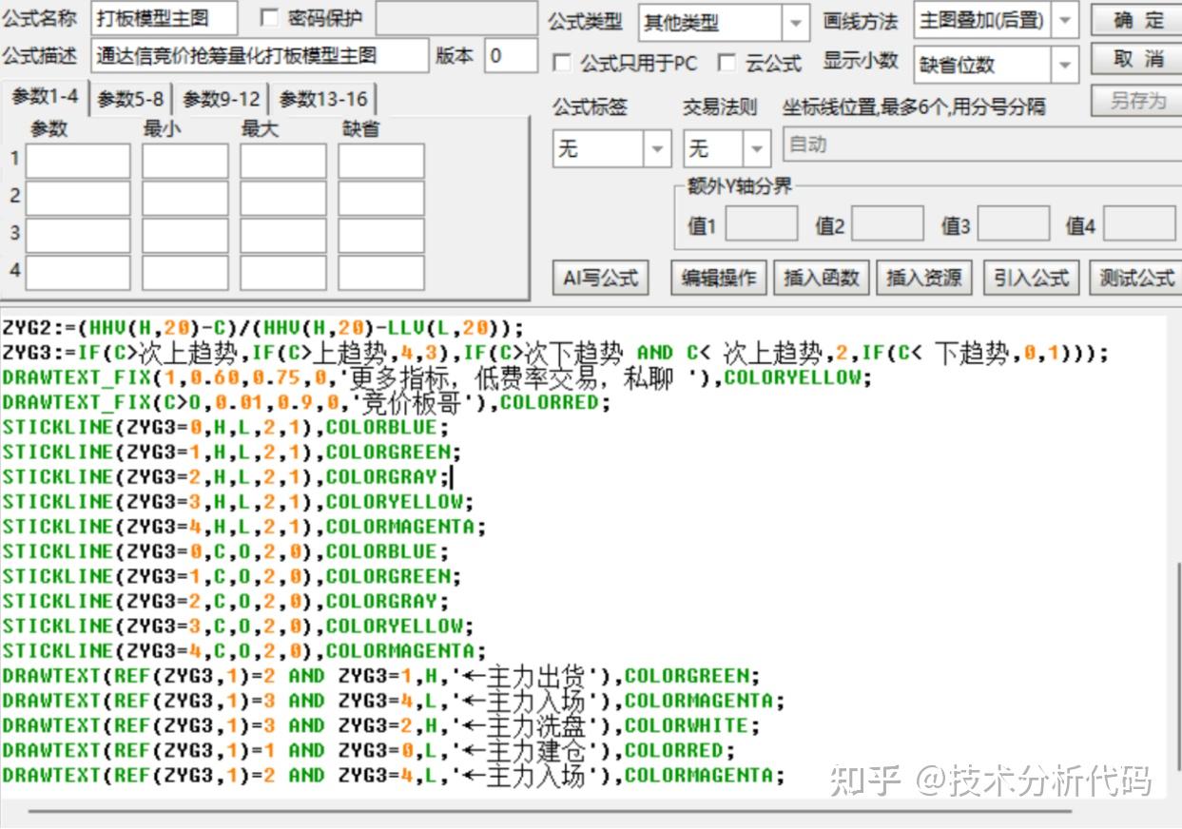This screenshot has height=829, width=1182.
Task: Click the 公式名称 input field
Action: [165, 17]
